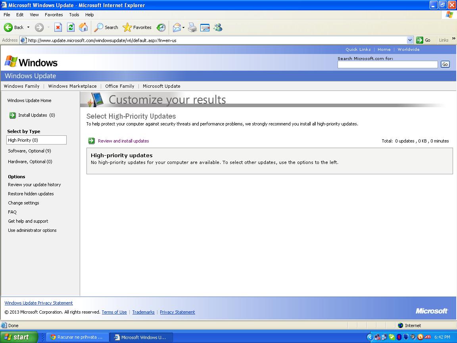Click green arrow beside Review and install
The image size is (457, 343).
tap(92, 141)
